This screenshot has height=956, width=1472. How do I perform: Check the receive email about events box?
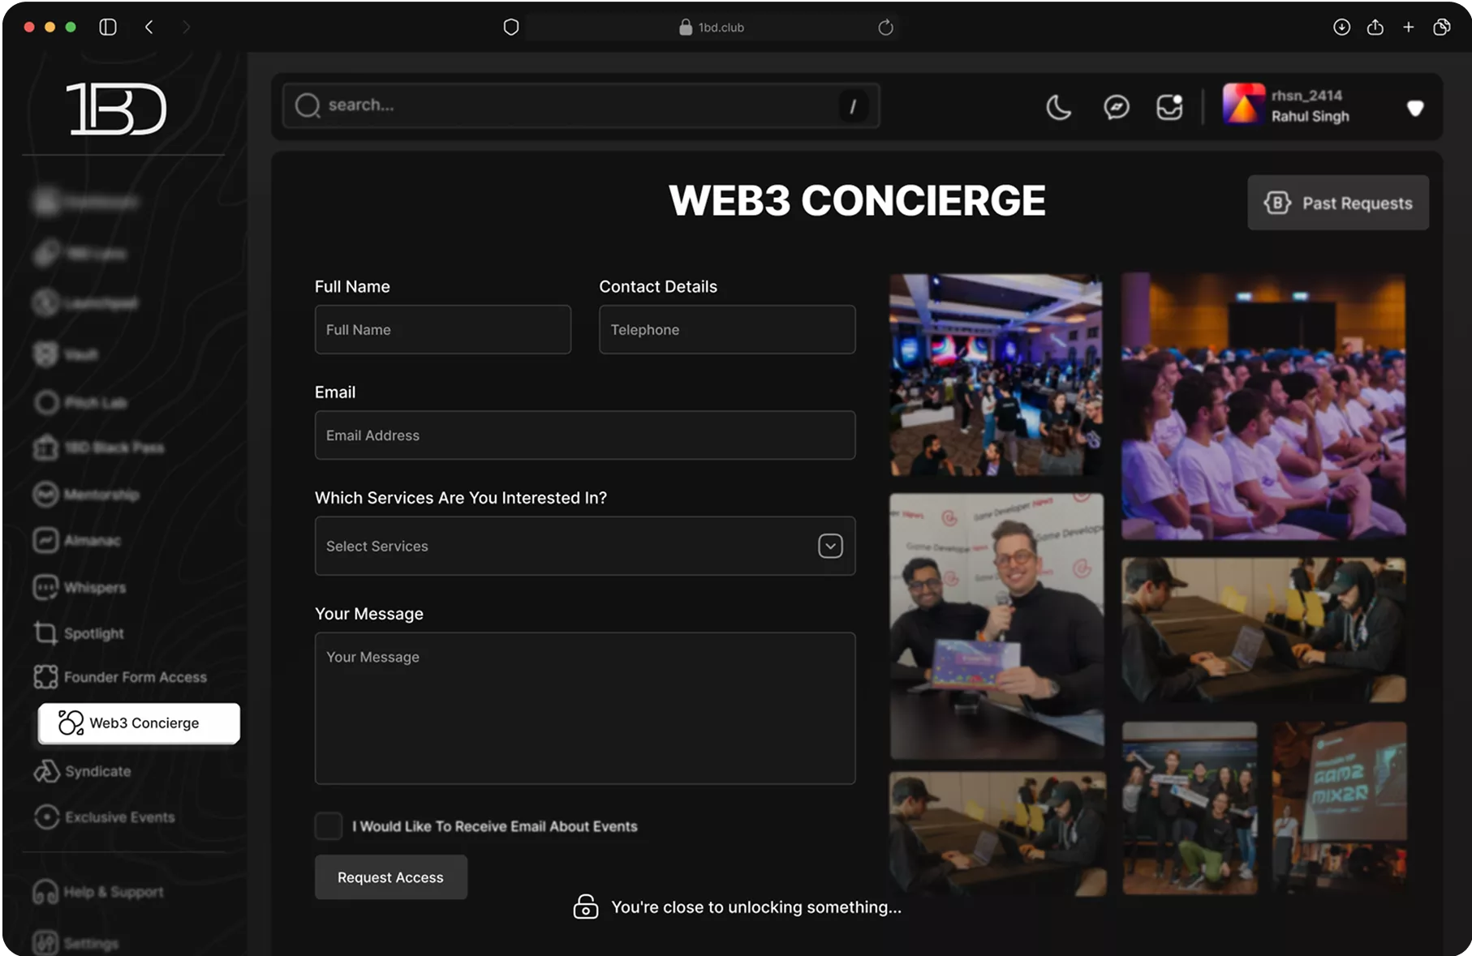tap(329, 826)
